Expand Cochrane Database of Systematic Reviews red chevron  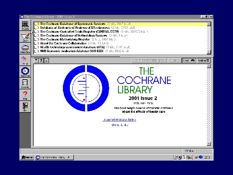coord(38,24)
